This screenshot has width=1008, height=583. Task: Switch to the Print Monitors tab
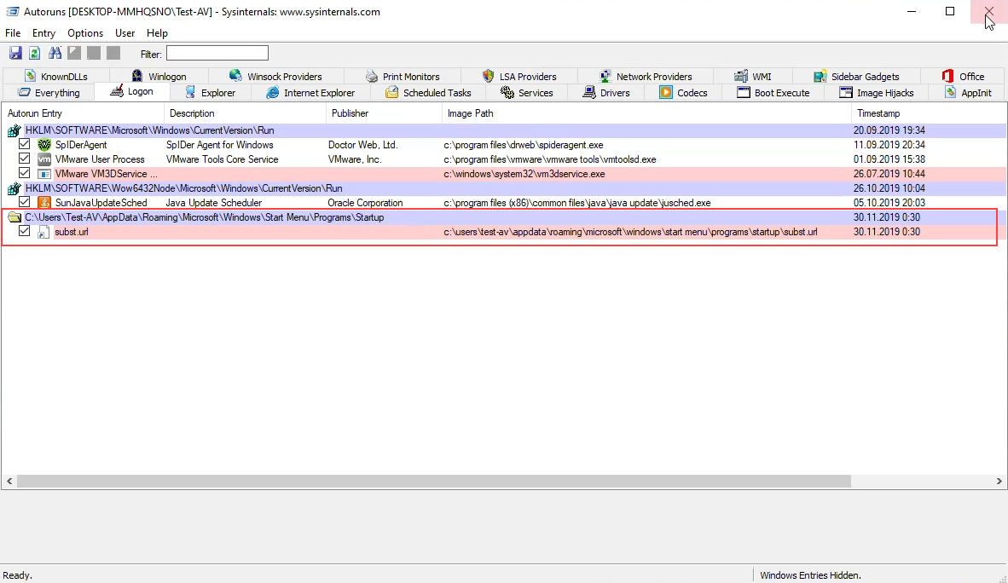point(403,77)
